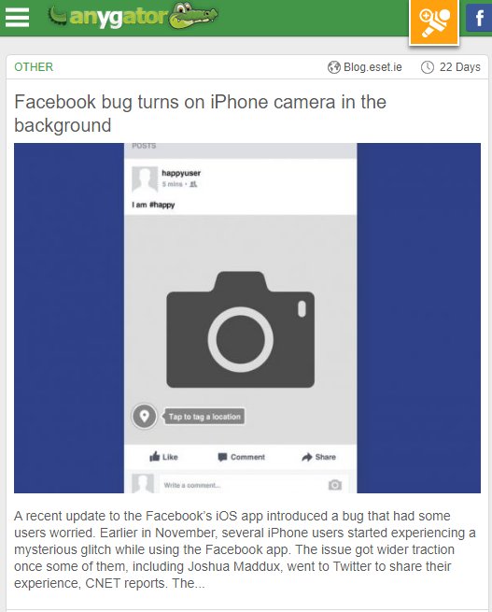This screenshot has height=612, width=492.
Task: Click the anygator logo
Action: coord(133,17)
